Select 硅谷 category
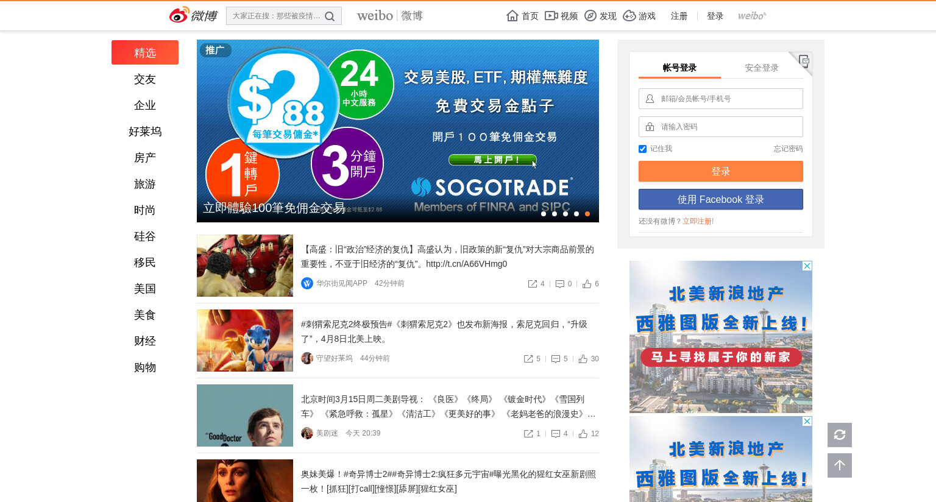Viewport: 936px width, 502px height. tap(145, 236)
